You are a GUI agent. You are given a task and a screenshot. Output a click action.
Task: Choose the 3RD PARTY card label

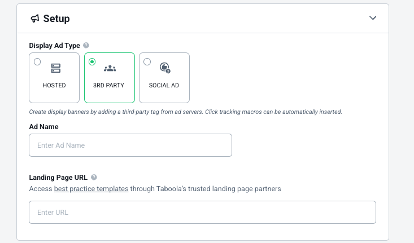(108, 85)
